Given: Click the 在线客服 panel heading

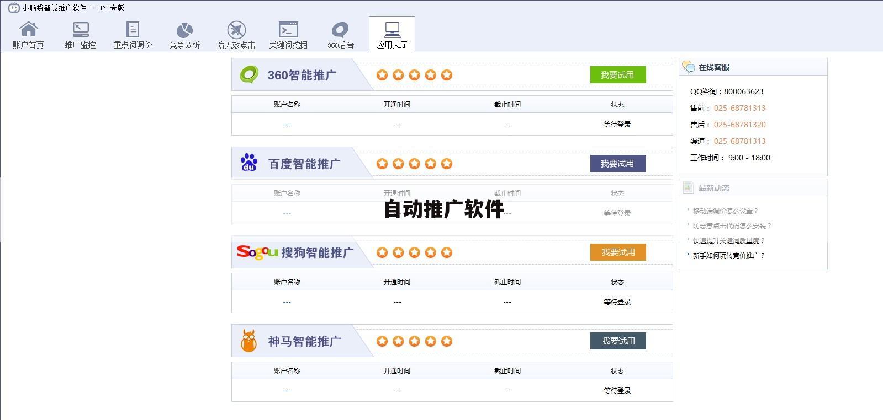Looking at the screenshot, I should coord(713,67).
